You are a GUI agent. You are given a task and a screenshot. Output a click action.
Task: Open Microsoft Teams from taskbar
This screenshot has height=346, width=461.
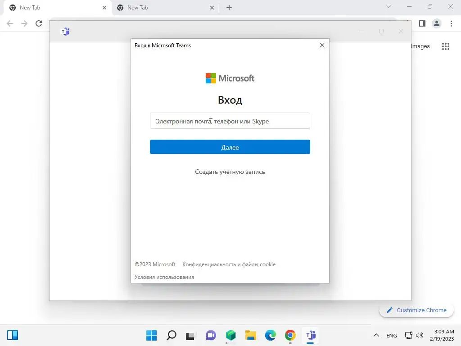311,335
